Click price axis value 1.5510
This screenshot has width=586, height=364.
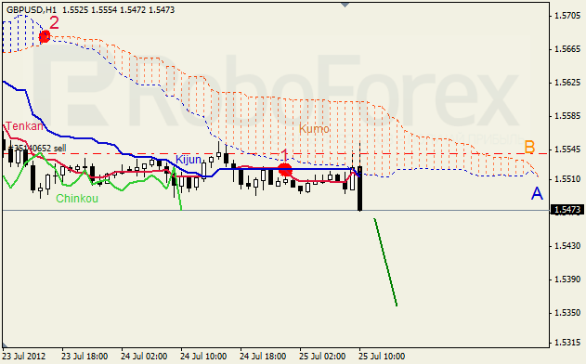567,179
